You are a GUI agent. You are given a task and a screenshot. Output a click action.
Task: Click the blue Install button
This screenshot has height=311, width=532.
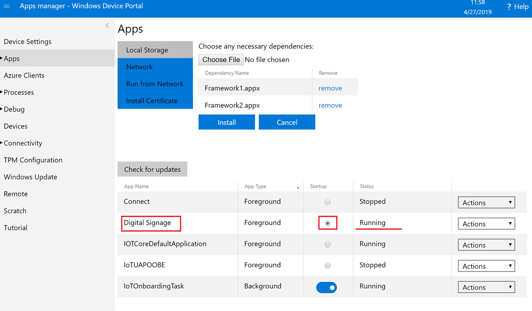pos(226,122)
